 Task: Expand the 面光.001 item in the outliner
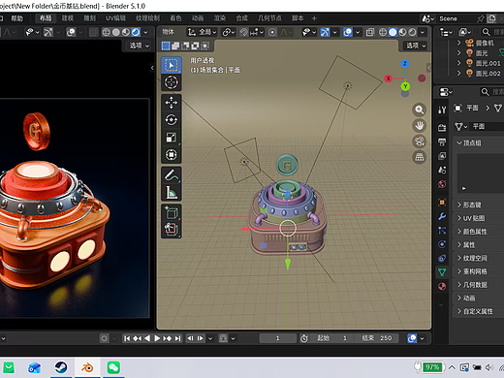tap(458, 63)
